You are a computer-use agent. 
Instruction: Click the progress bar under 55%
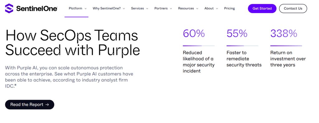[x=242, y=46]
